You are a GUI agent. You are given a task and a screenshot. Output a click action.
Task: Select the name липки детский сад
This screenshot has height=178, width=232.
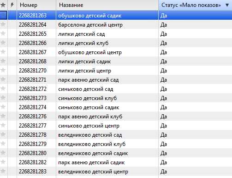click(x=82, y=34)
